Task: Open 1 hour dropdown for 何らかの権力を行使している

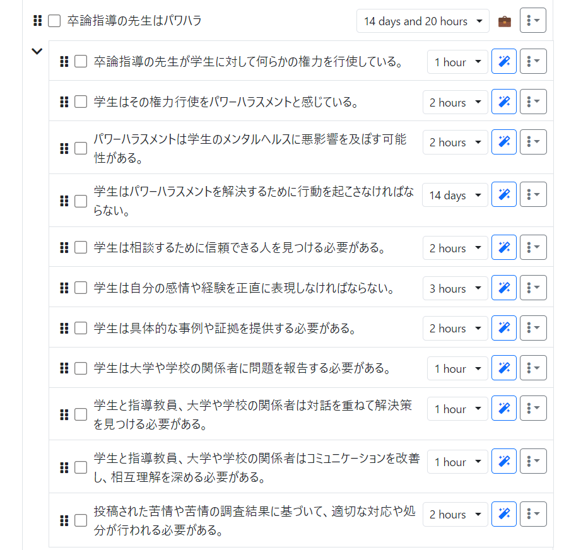Action: point(457,62)
